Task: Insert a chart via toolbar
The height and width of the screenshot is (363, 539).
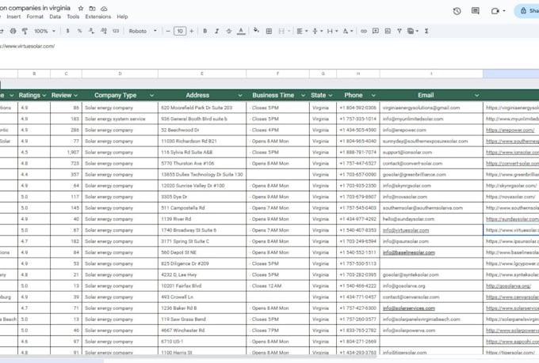Action: tap(388, 31)
